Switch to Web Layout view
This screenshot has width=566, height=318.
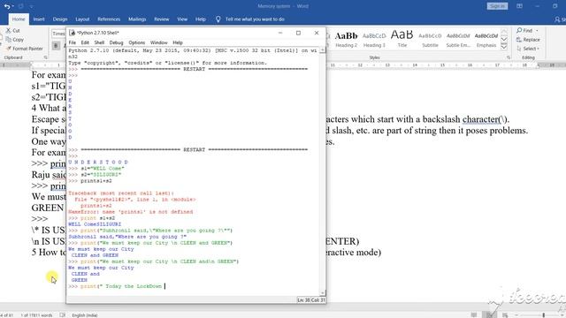[x=505, y=315]
